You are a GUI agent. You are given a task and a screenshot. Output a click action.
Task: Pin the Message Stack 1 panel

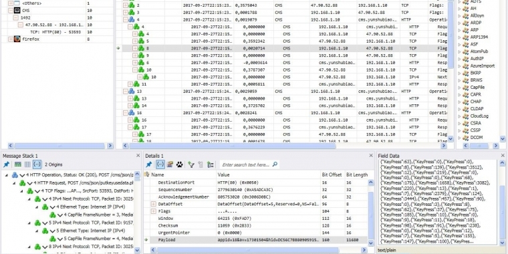(6, 164)
